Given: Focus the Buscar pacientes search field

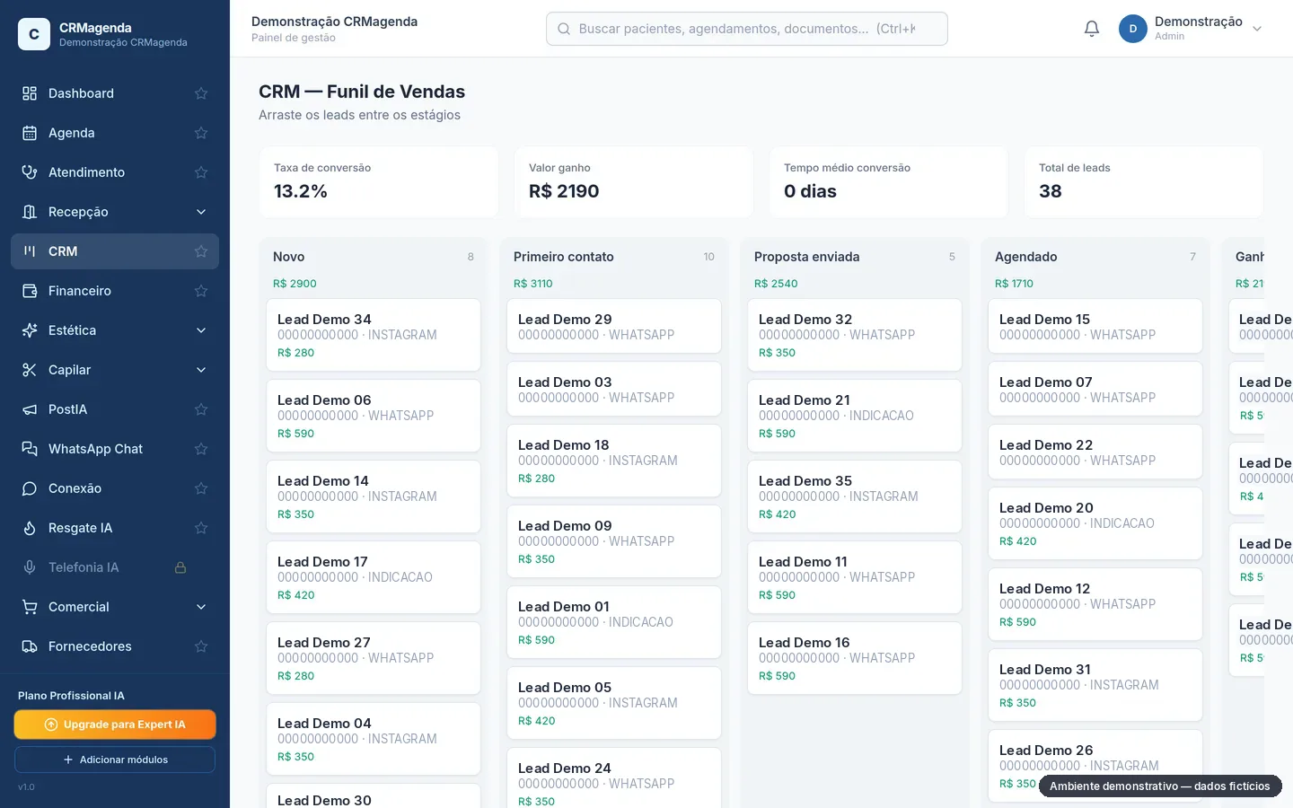Looking at the screenshot, I should (x=747, y=29).
